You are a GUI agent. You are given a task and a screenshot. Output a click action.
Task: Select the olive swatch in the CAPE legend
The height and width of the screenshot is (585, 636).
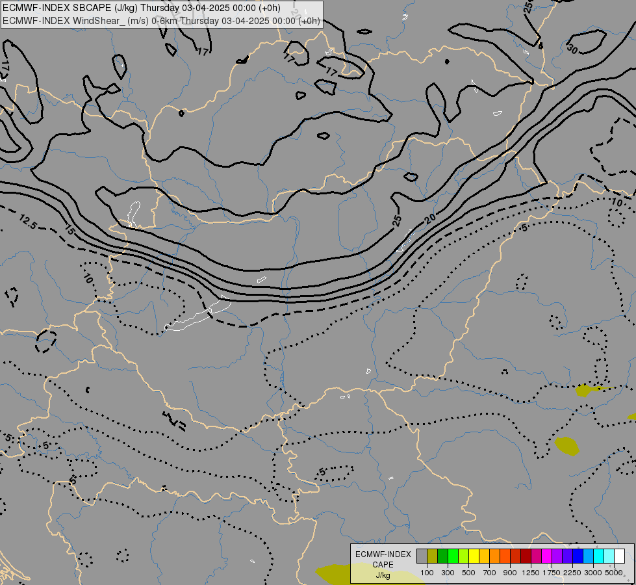pyautogui.click(x=433, y=556)
